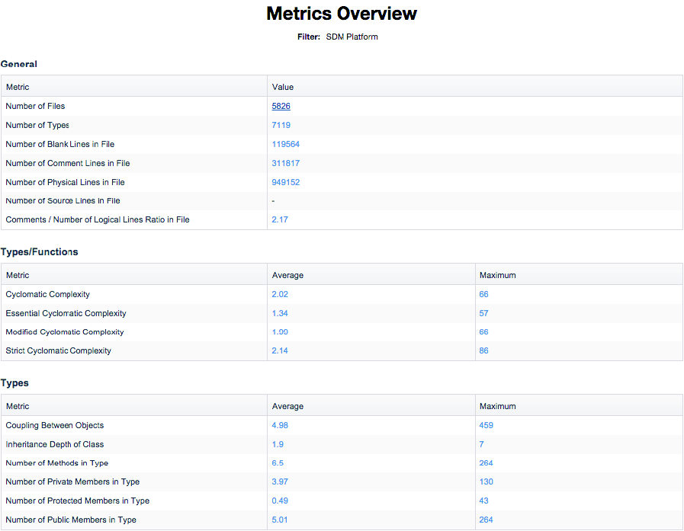Image resolution: width=684 pixels, height=531 pixels.
Task: Click the 'General' section heading
Action: click(19, 64)
